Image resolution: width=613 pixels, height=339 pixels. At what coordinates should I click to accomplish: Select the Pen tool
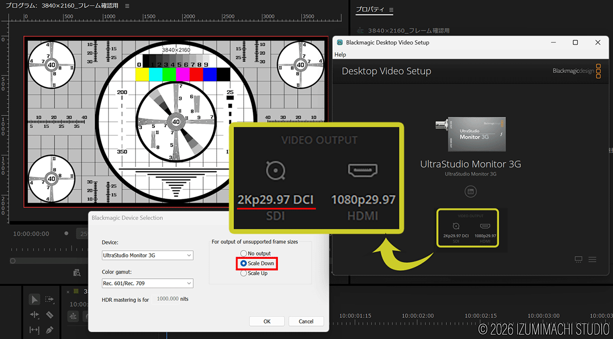click(50, 330)
